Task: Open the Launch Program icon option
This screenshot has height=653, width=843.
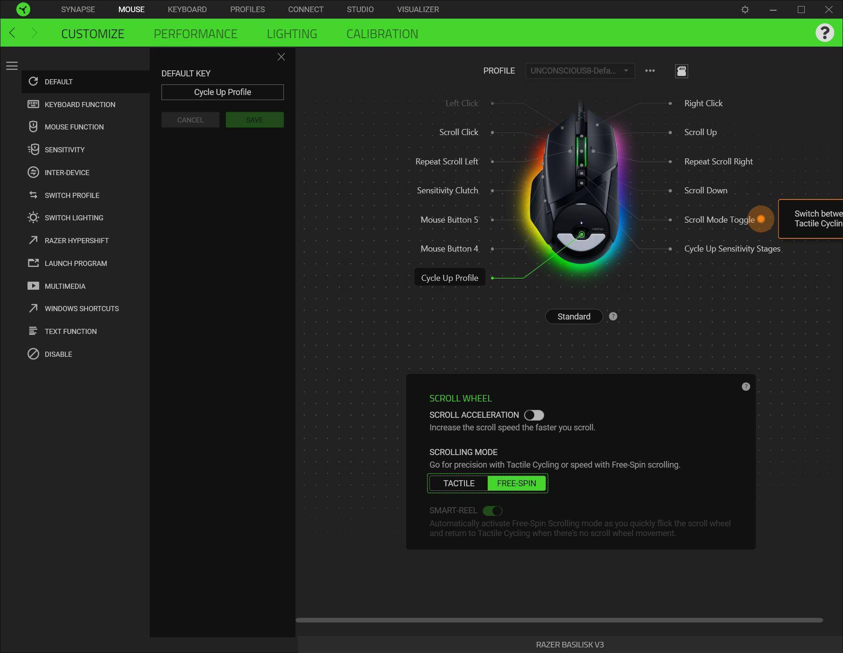Action: 33,263
